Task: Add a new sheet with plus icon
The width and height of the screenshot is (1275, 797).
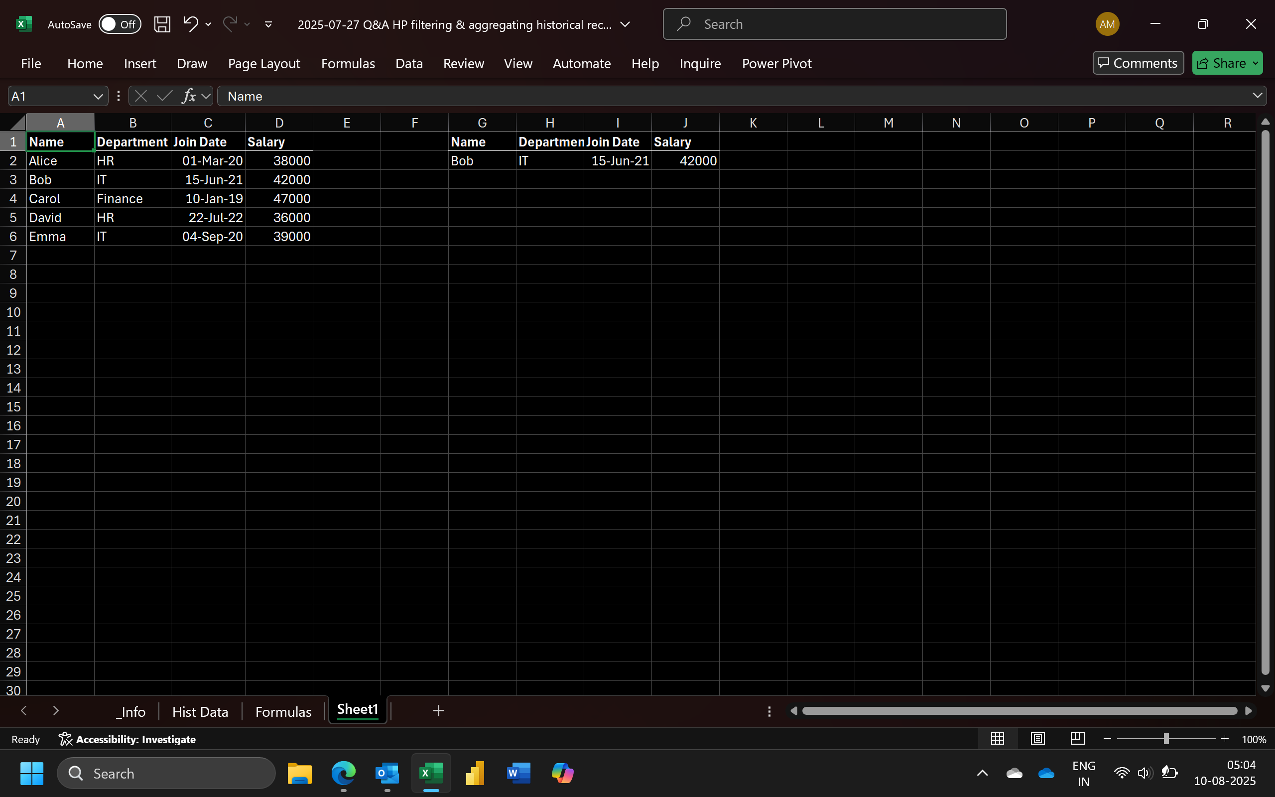Action: [438, 711]
